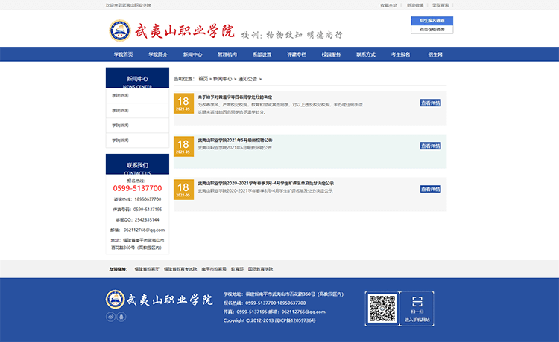
Task: Click the date badge of first announcement
Action: (x=183, y=103)
